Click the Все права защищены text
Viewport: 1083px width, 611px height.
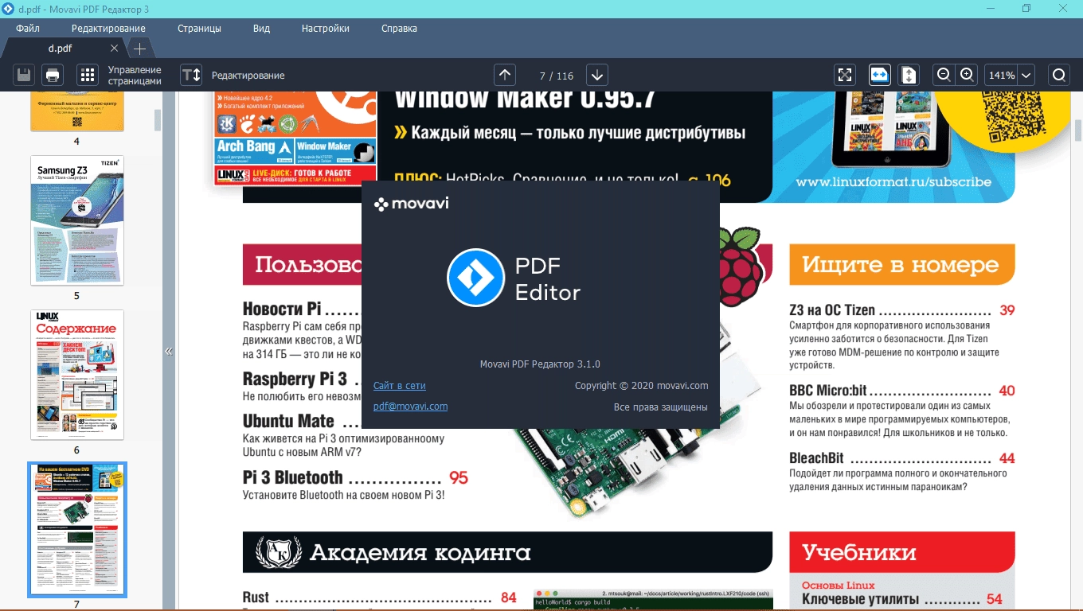pos(661,407)
